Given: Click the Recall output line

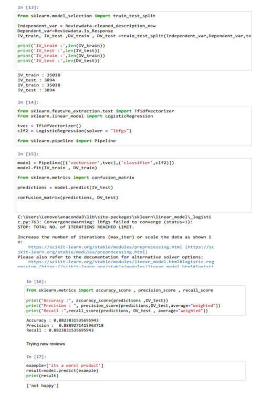Looking at the screenshot, I should pos(60,330).
